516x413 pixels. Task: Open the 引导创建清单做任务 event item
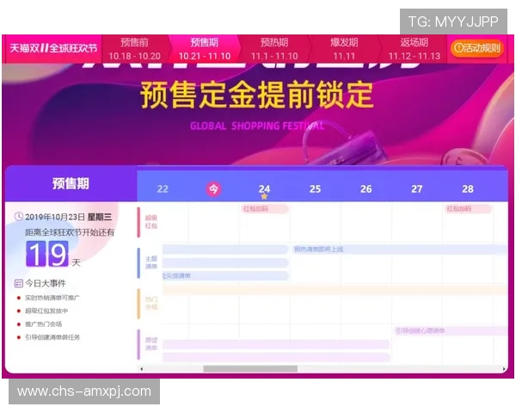tap(52, 337)
